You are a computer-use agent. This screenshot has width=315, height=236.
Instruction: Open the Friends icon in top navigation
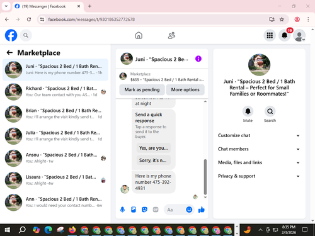click(x=171, y=35)
